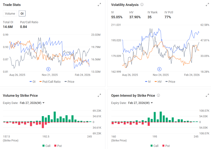Image resolution: width=211 pixels, height=149 pixels.
Task: Switch Trade Stats to Volume tab
Action: pyautogui.click(x=10, y=13)
